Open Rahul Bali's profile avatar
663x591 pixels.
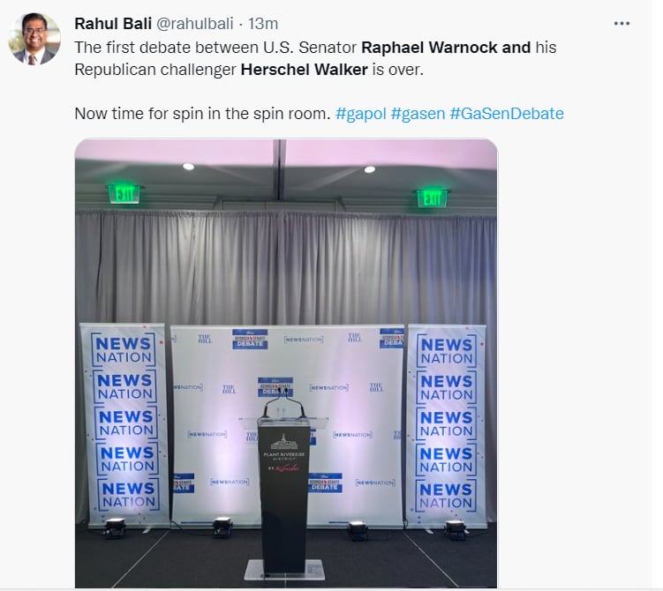pyautogui.click(x=34, y=39)
